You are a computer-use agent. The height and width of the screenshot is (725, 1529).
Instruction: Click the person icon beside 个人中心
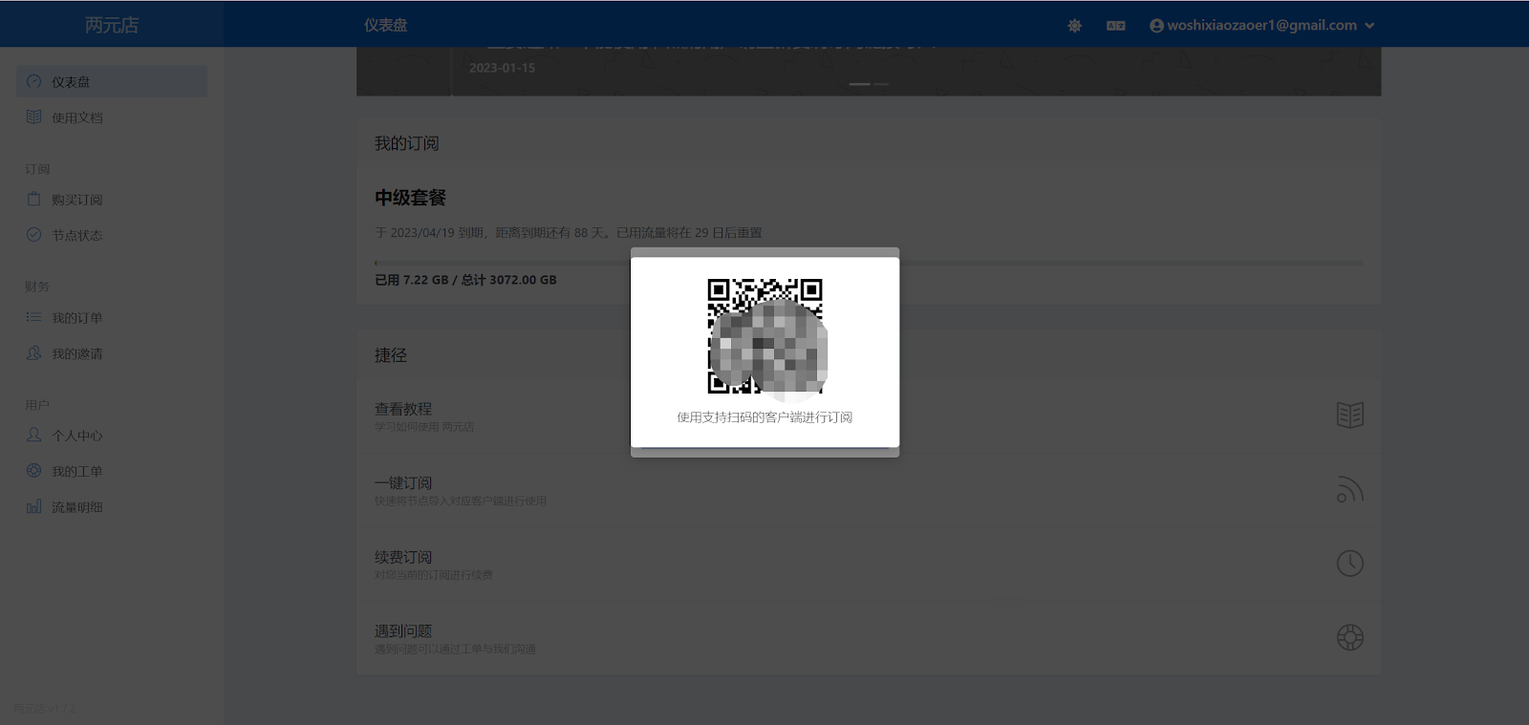click(34, 435)
